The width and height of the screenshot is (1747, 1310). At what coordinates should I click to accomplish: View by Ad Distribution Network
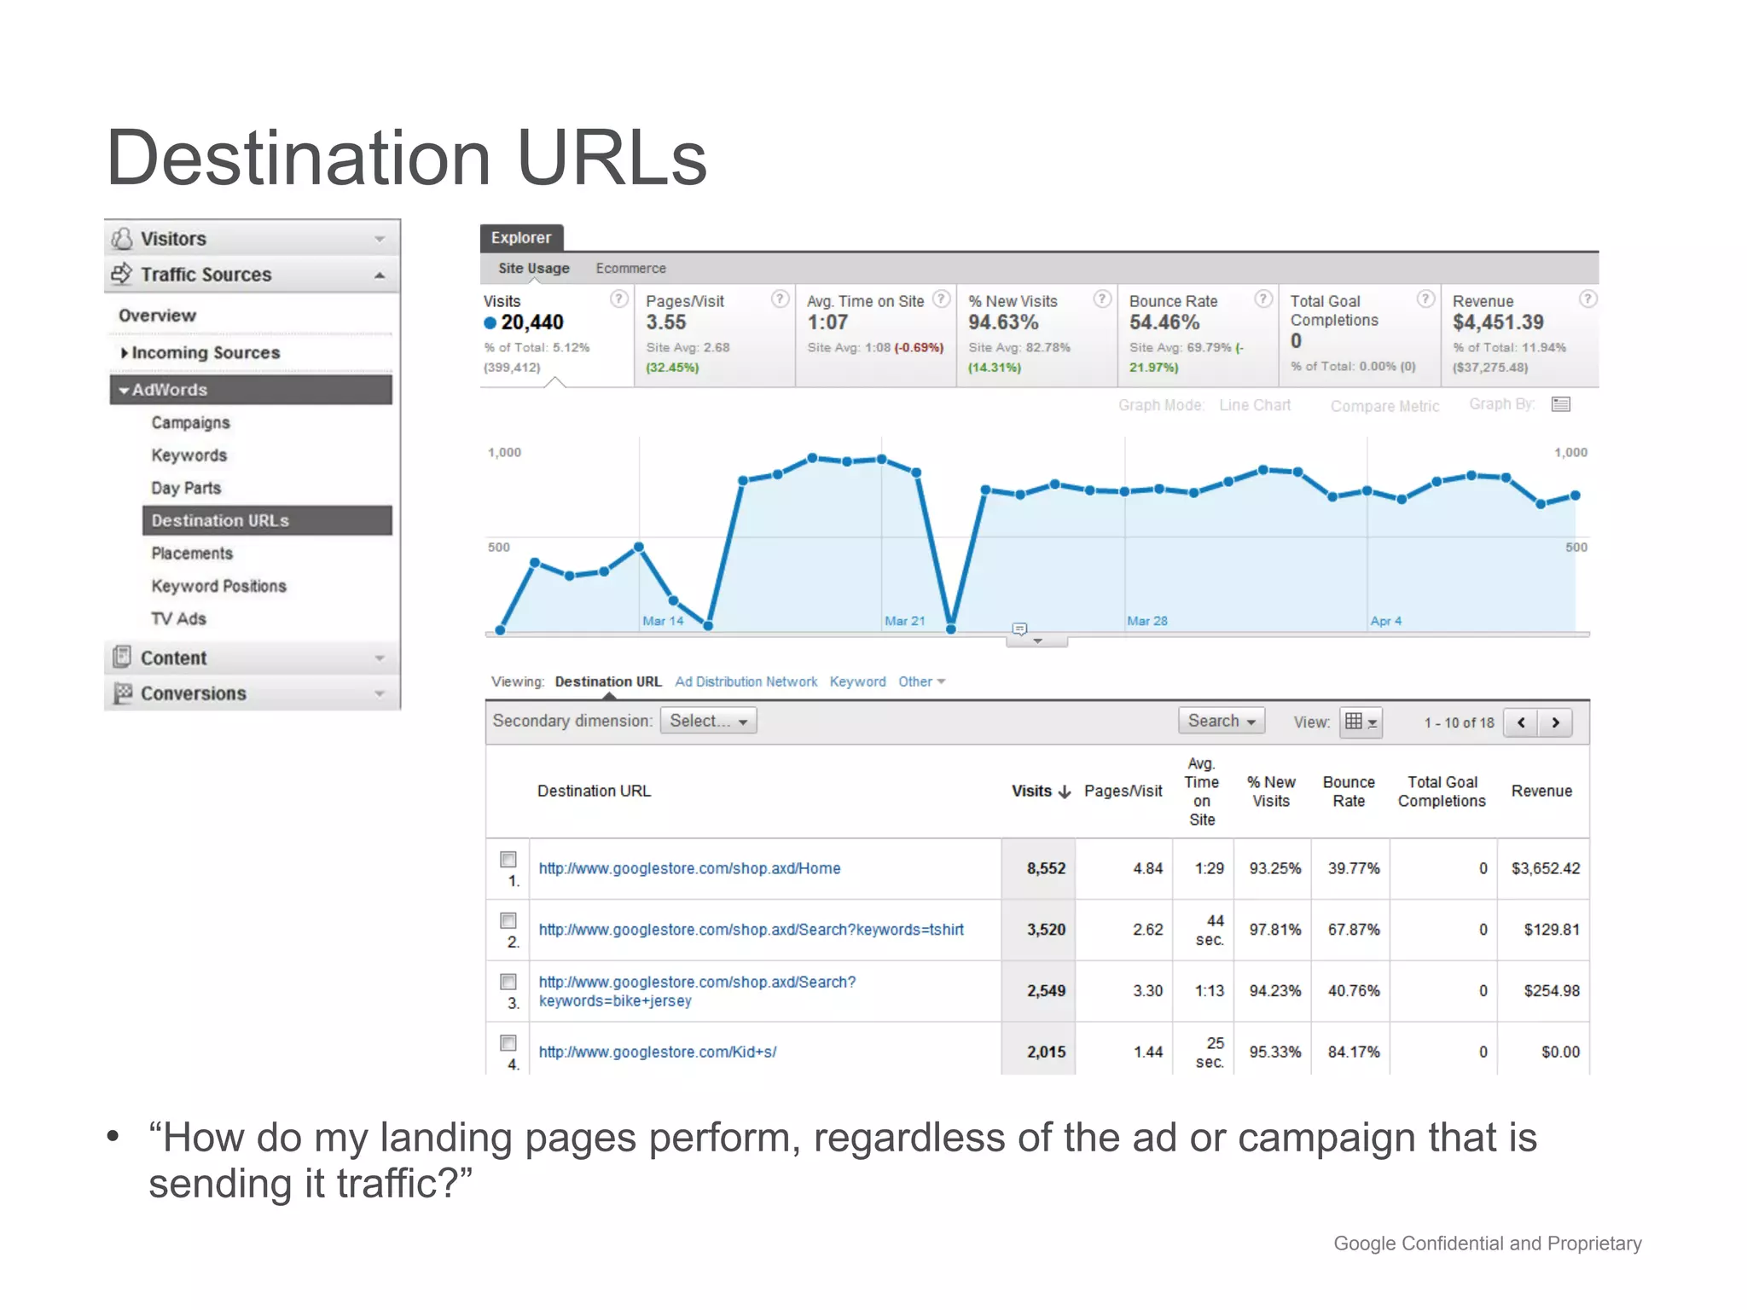(746, 681)
